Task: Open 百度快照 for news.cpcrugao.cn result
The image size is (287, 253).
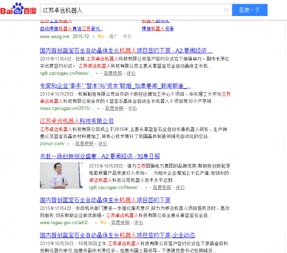Action: pyautogui.click(x=114, y=108)
